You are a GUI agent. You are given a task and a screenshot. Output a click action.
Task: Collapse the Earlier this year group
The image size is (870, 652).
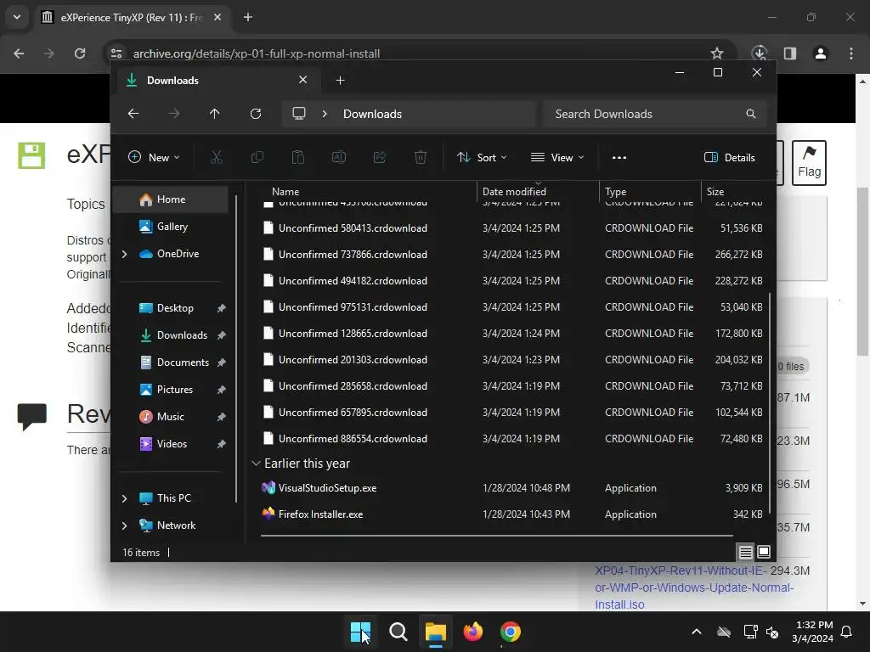pos(256,464)
